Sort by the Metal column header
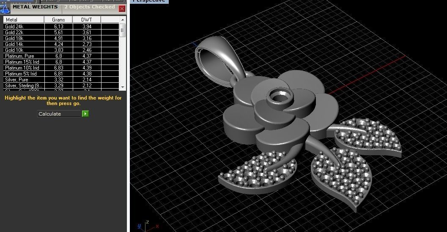 pyautogui.click(x=24, y=20)
